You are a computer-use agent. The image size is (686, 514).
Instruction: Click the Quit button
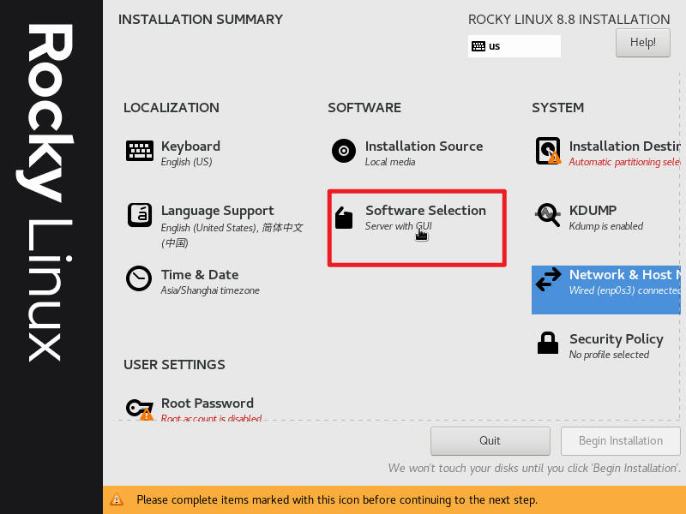[490, 440]
